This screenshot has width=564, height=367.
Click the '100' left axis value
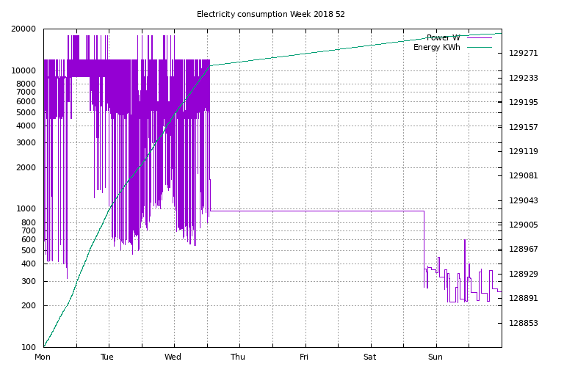(29, 347)
